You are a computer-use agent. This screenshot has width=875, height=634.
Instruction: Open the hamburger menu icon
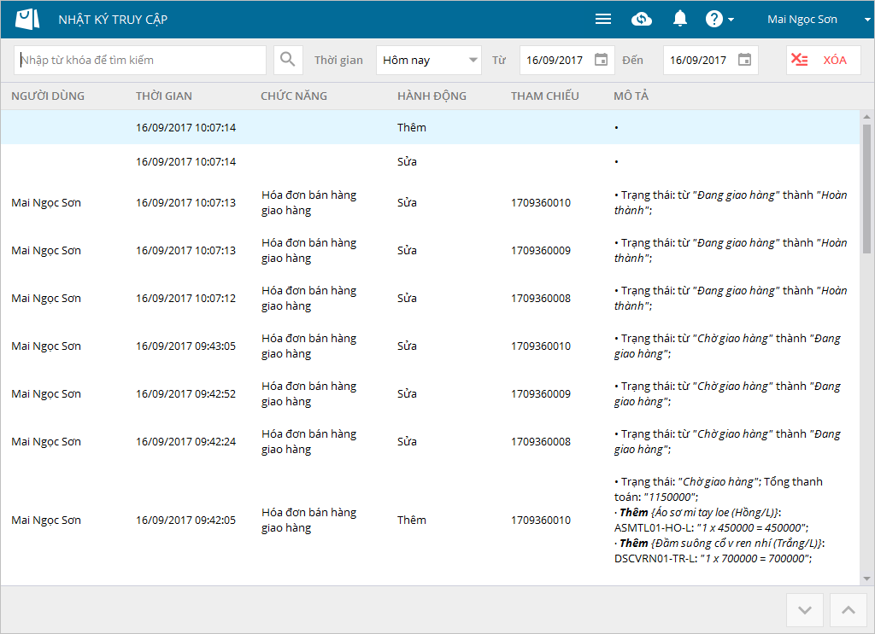[602, 19]
